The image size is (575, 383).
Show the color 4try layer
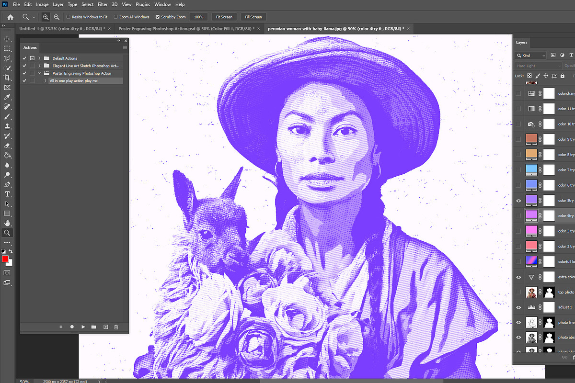(x=518, y=216)
